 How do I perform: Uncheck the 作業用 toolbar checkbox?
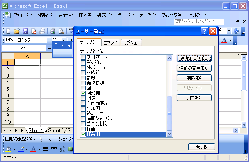click(83, 134)
